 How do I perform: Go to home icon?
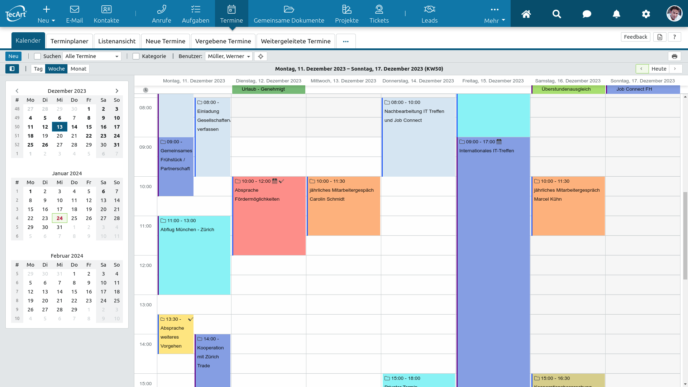pos(526,14)
